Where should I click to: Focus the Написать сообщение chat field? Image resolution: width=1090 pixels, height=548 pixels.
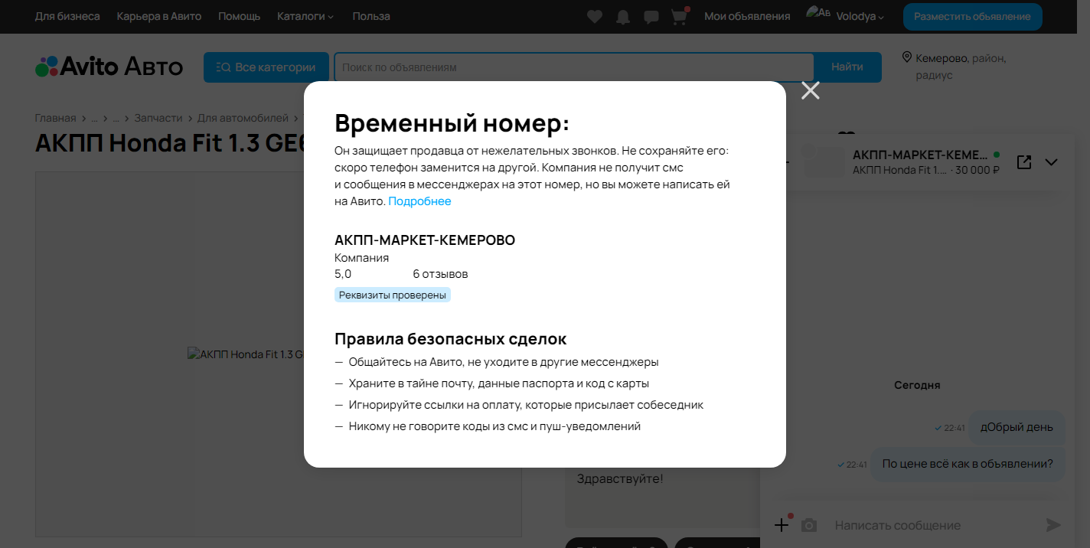tap(934, 525)
